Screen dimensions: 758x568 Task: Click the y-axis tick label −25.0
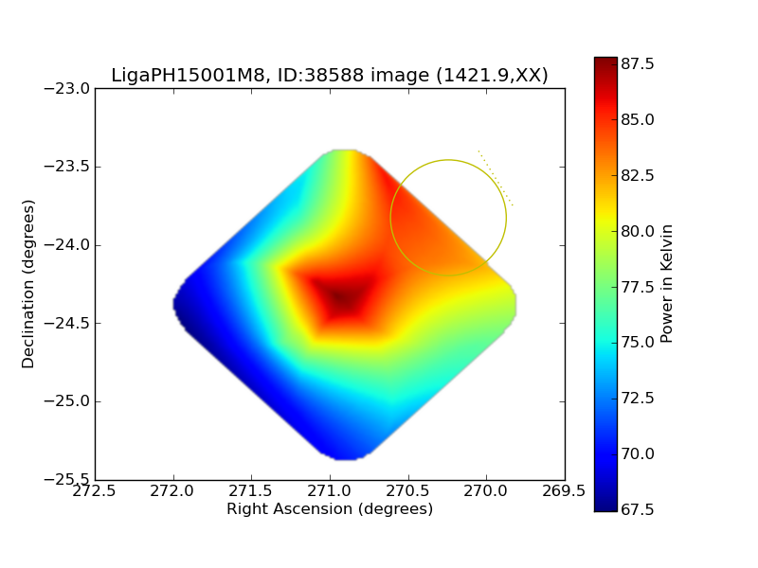pyautogui.click(x=67, y=401)
